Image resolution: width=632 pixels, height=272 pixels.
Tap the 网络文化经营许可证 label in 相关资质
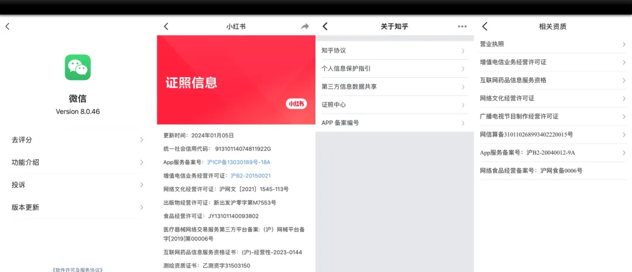[507, 99]
